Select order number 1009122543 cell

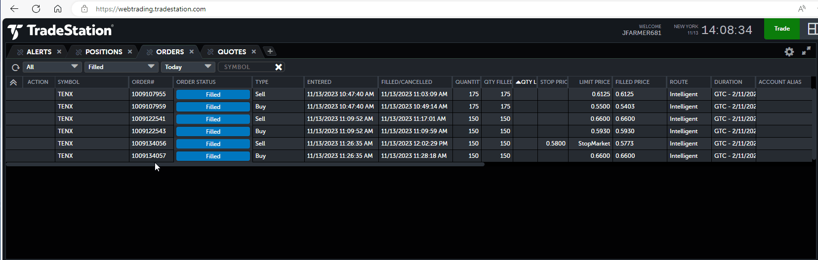tap(151, 131)
